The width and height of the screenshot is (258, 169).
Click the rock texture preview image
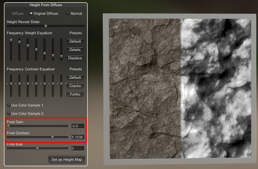tap(180, 89)
